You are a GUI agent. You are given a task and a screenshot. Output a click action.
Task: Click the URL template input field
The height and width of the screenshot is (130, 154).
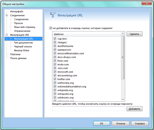(89, 109)
